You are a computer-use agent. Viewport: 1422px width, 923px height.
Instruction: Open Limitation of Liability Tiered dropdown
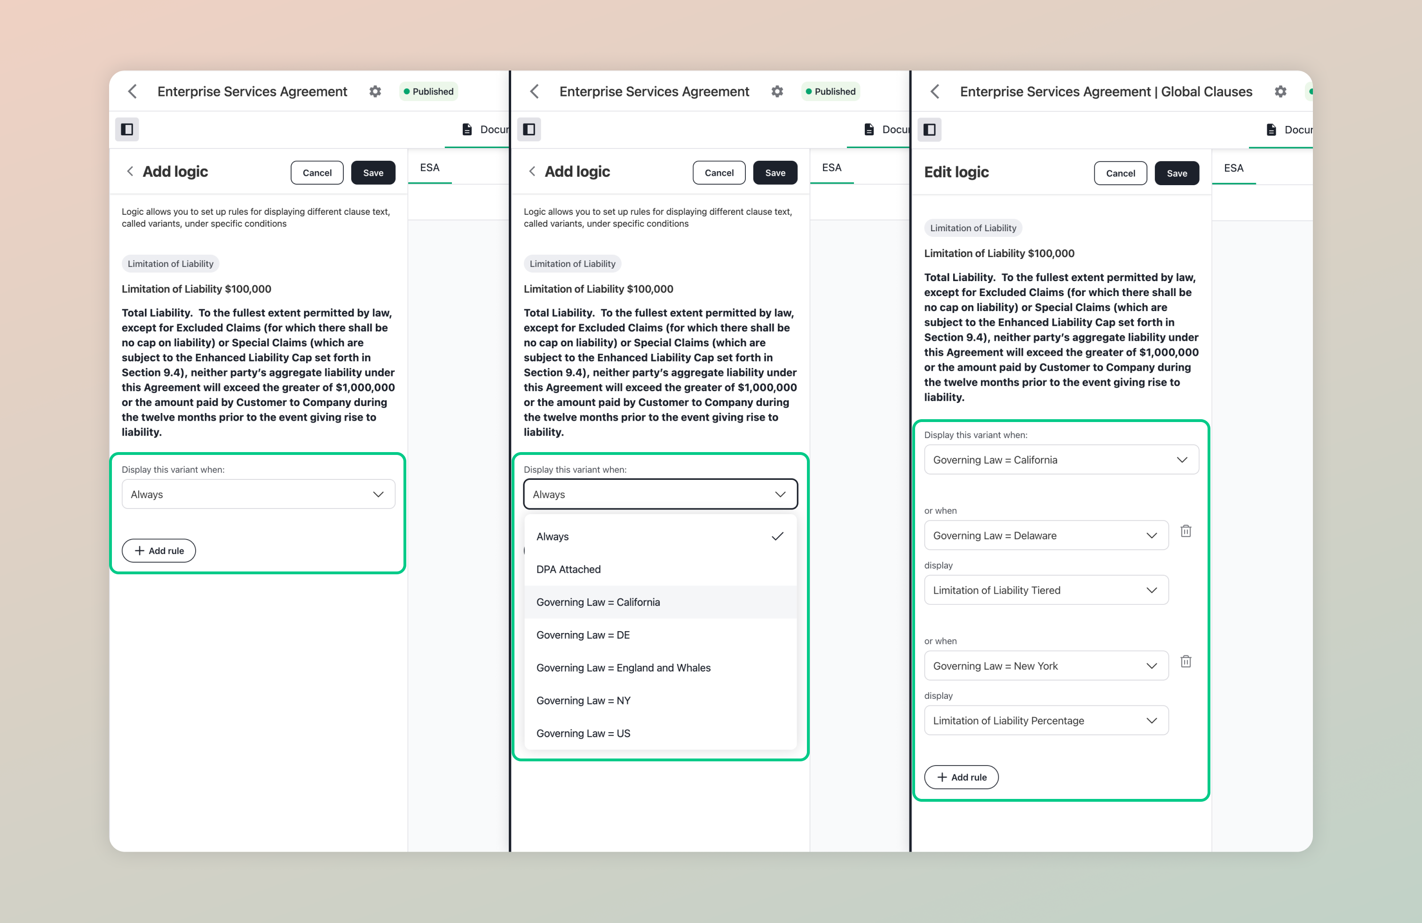coord(1046,590)
